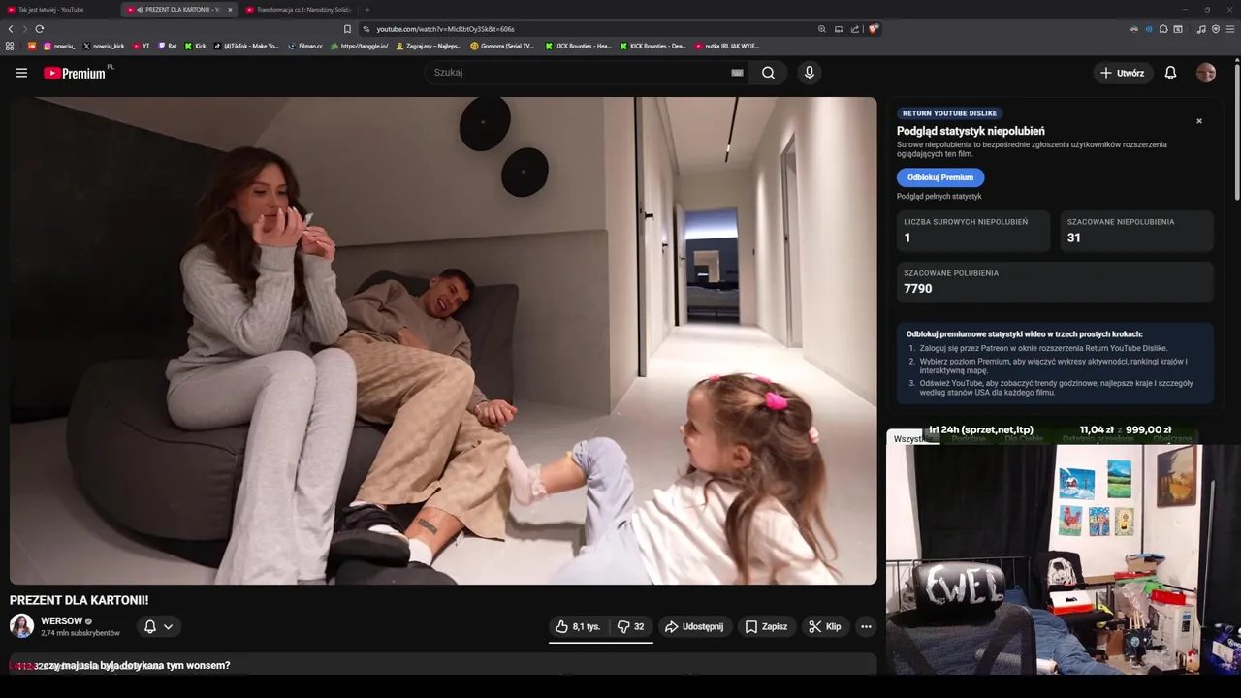
Task: Click the 'Szacowane niepolubienia 31' stat card
Action: pyautogui.click(x=1136, y=231)
